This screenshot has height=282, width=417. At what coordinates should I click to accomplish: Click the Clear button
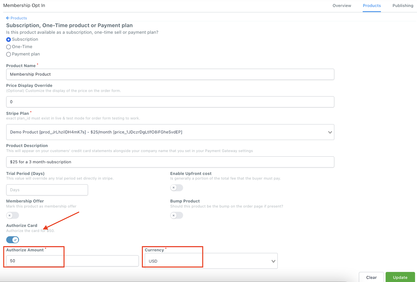pos(371,277)
